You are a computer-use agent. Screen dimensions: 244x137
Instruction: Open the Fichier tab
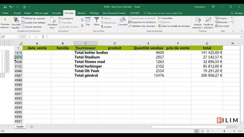6,13
